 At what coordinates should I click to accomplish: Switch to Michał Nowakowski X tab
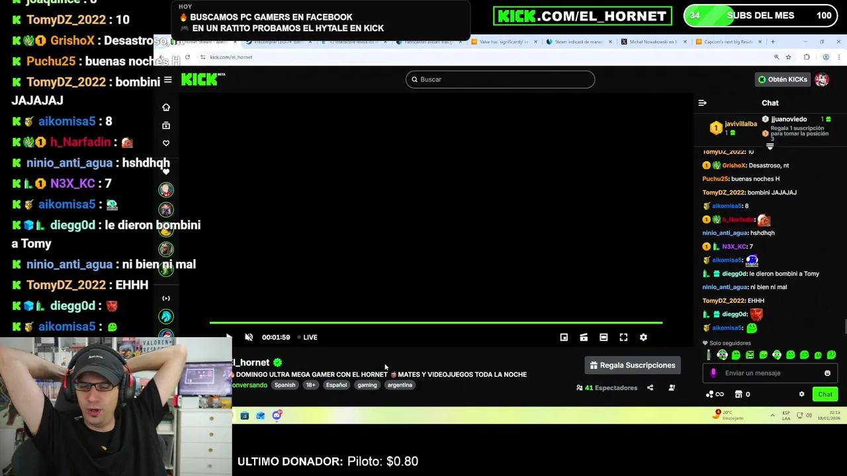[654, 42]
